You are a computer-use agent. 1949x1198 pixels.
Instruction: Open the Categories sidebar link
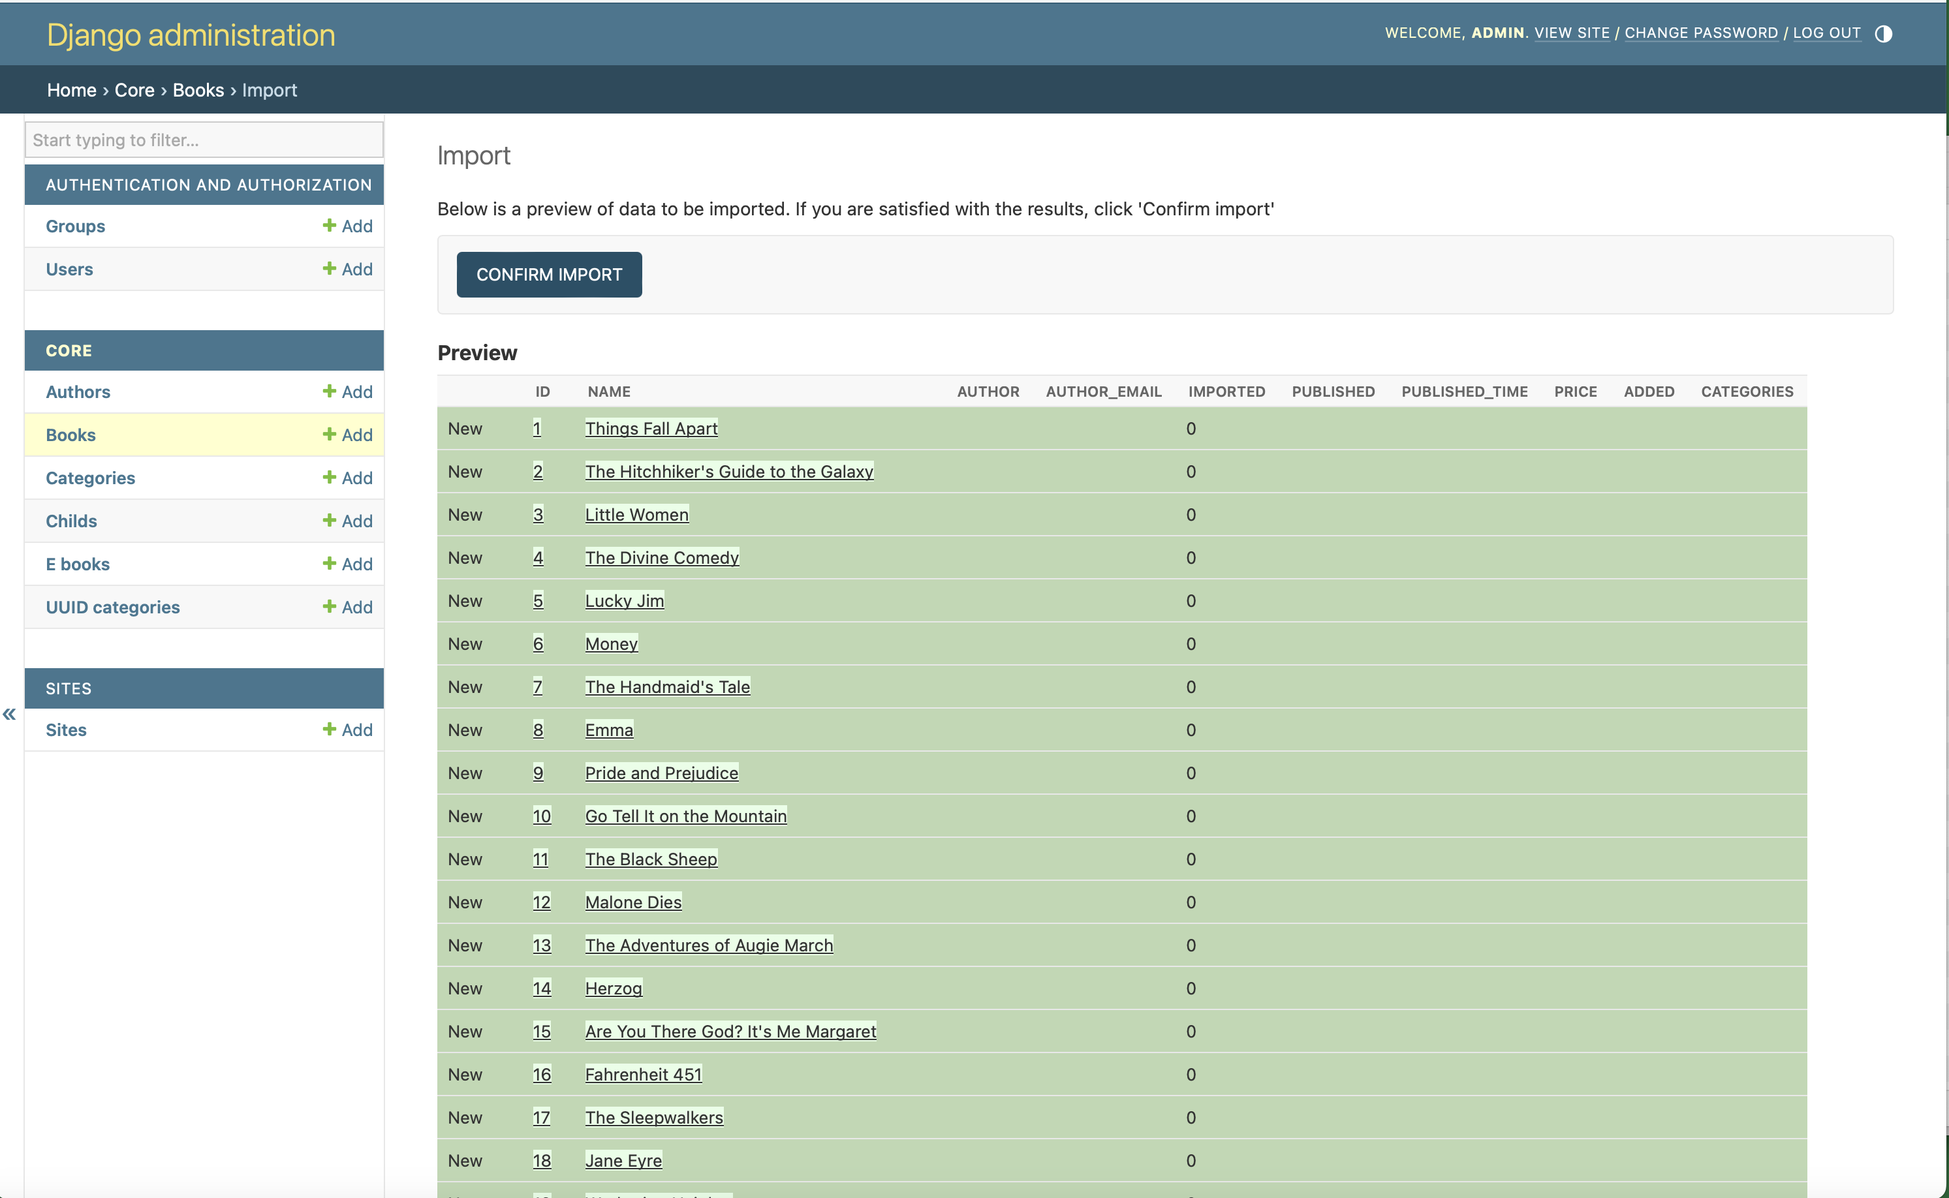point(90,478)
